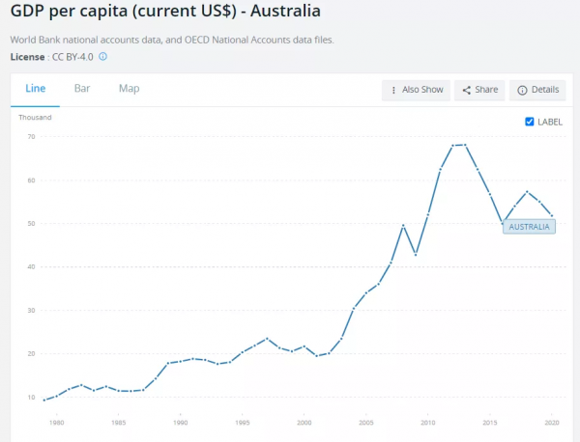Click the AUSTRALIA series label tag
Viewport: 580px width, 442px height.
coord(529,227)
